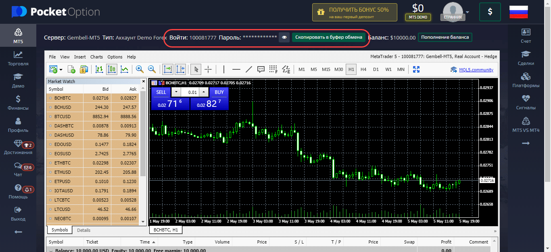Select the crosshair cursor tool
The image size is (551, 252).
point(208,69)
